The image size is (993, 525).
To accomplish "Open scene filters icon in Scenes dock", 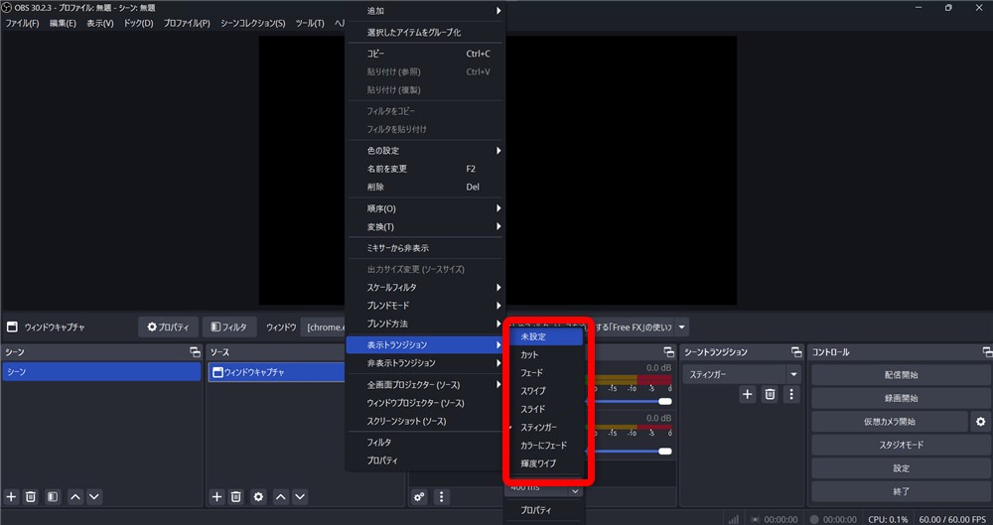I will pyautogui.click(x=53, y=497).
